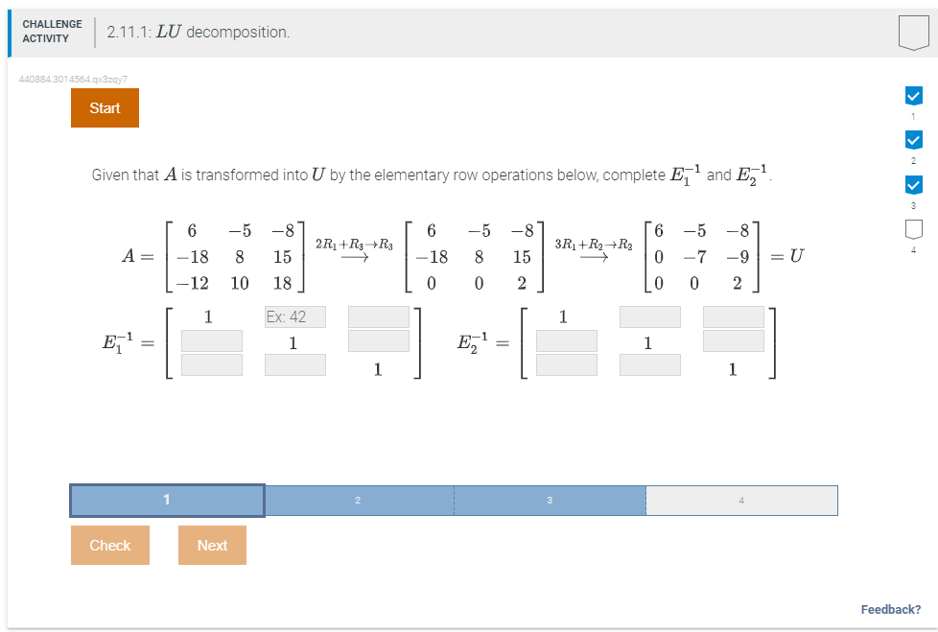Viewport: 938px width, 632px height.
Task: Click the empty bookmark ribbon icon
Action: coord(911,30)
